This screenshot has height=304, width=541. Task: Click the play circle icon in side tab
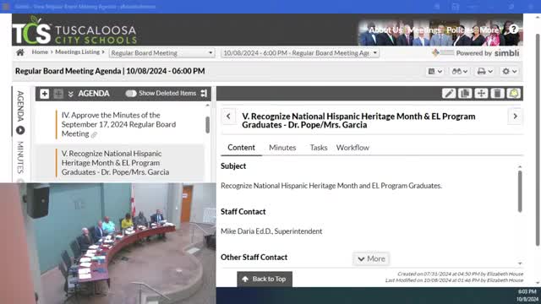pos(20,130)
